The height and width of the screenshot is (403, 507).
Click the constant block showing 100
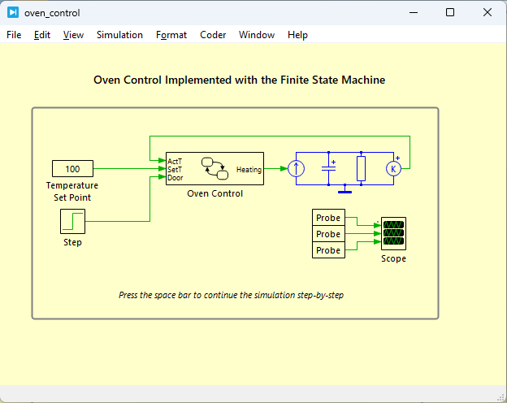tap(73, 168)
